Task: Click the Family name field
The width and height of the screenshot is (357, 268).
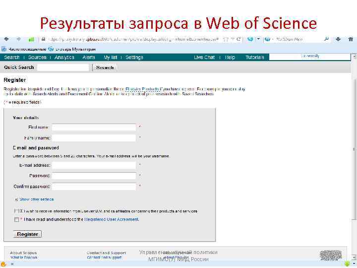Action: pyautogui.click(x=94, y=138)
